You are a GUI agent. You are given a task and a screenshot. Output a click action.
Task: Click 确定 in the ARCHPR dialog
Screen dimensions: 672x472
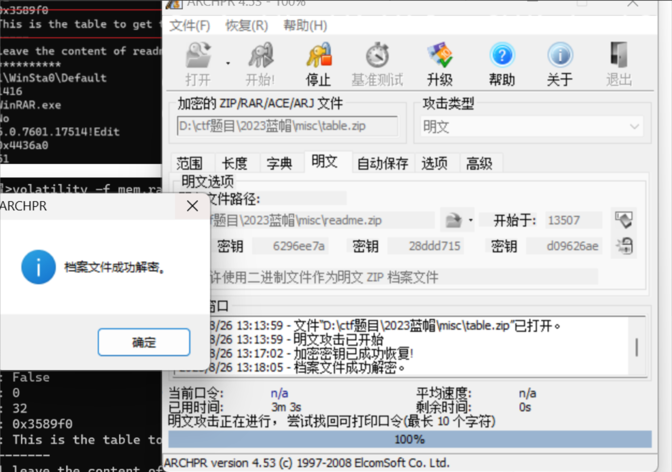point(144,342)
